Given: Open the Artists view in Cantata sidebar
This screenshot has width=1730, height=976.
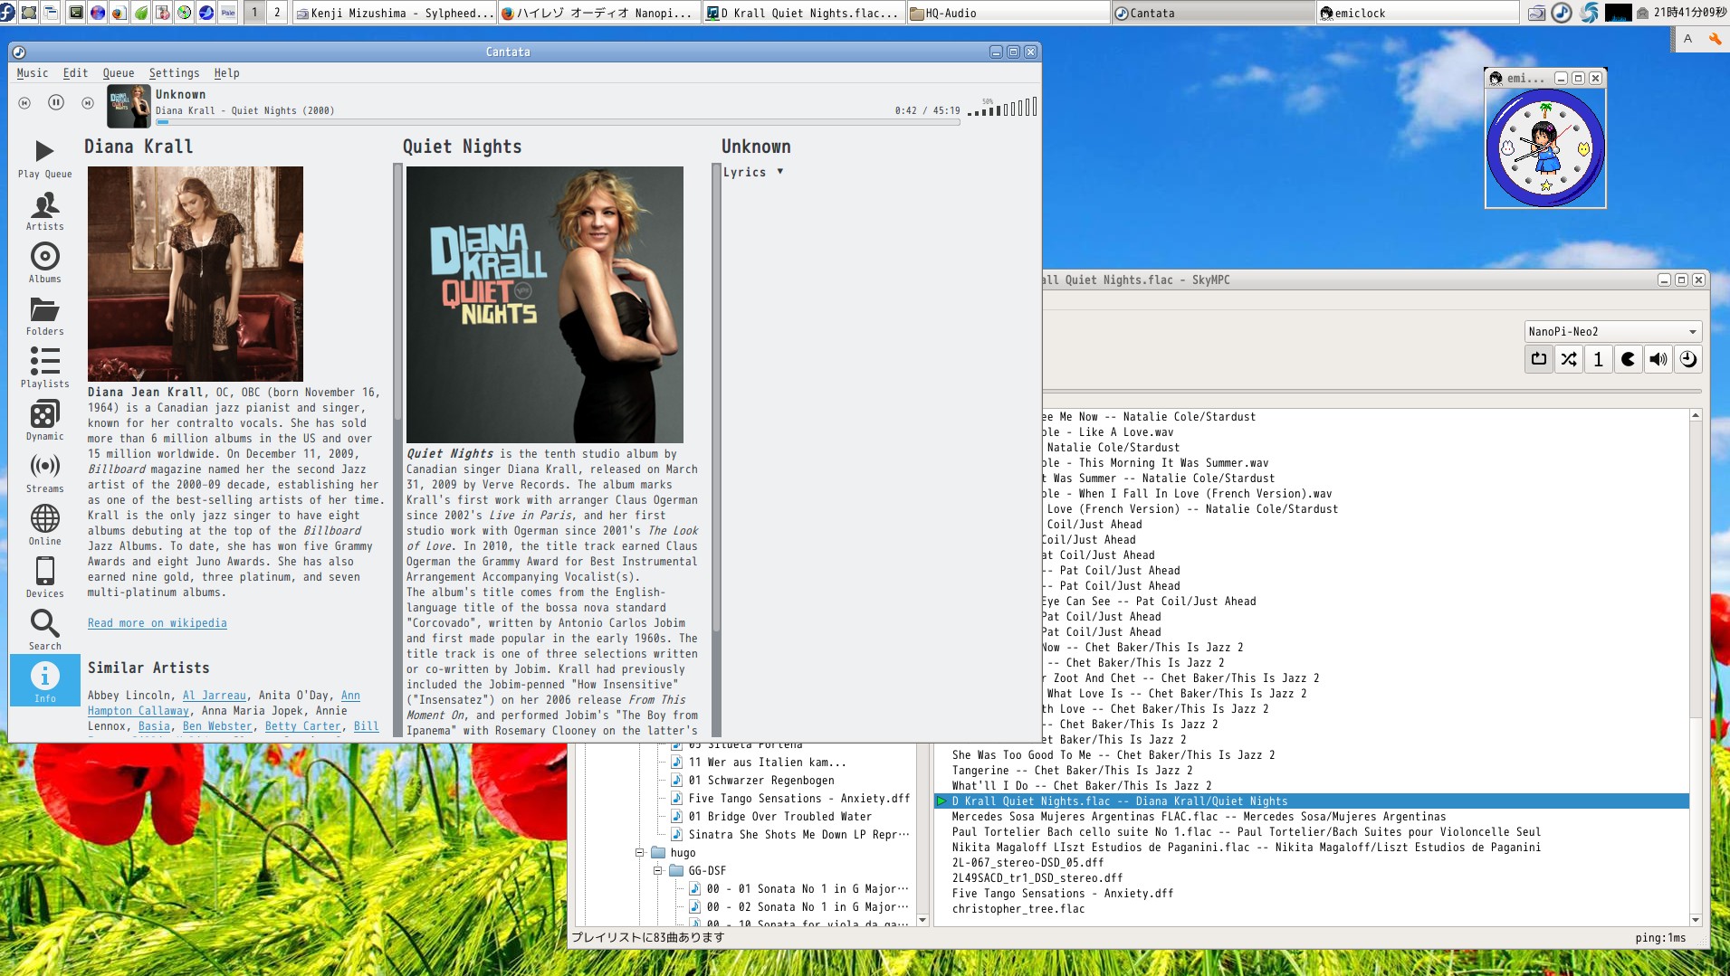Looking at the screenshot, I should click(44, 211).
